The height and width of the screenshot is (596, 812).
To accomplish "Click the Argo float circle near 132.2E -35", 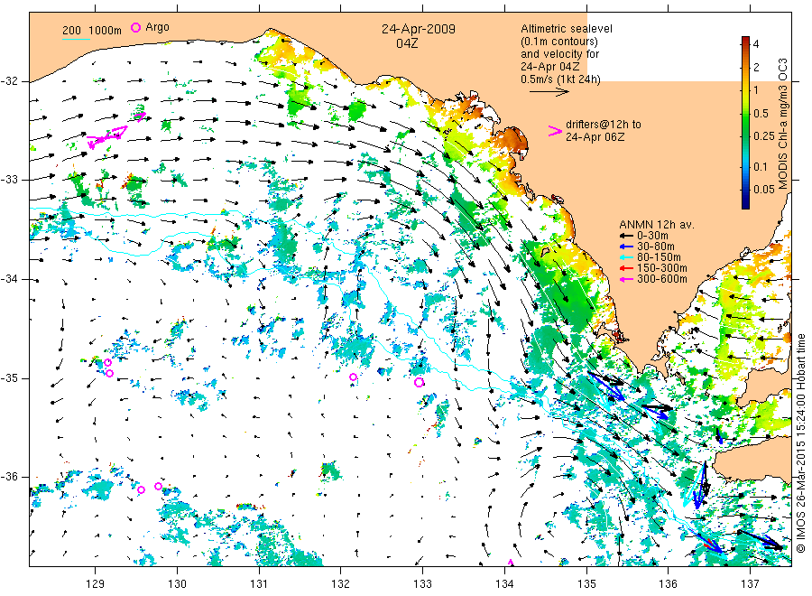I will pyautogui.click(x=353, y=377).
